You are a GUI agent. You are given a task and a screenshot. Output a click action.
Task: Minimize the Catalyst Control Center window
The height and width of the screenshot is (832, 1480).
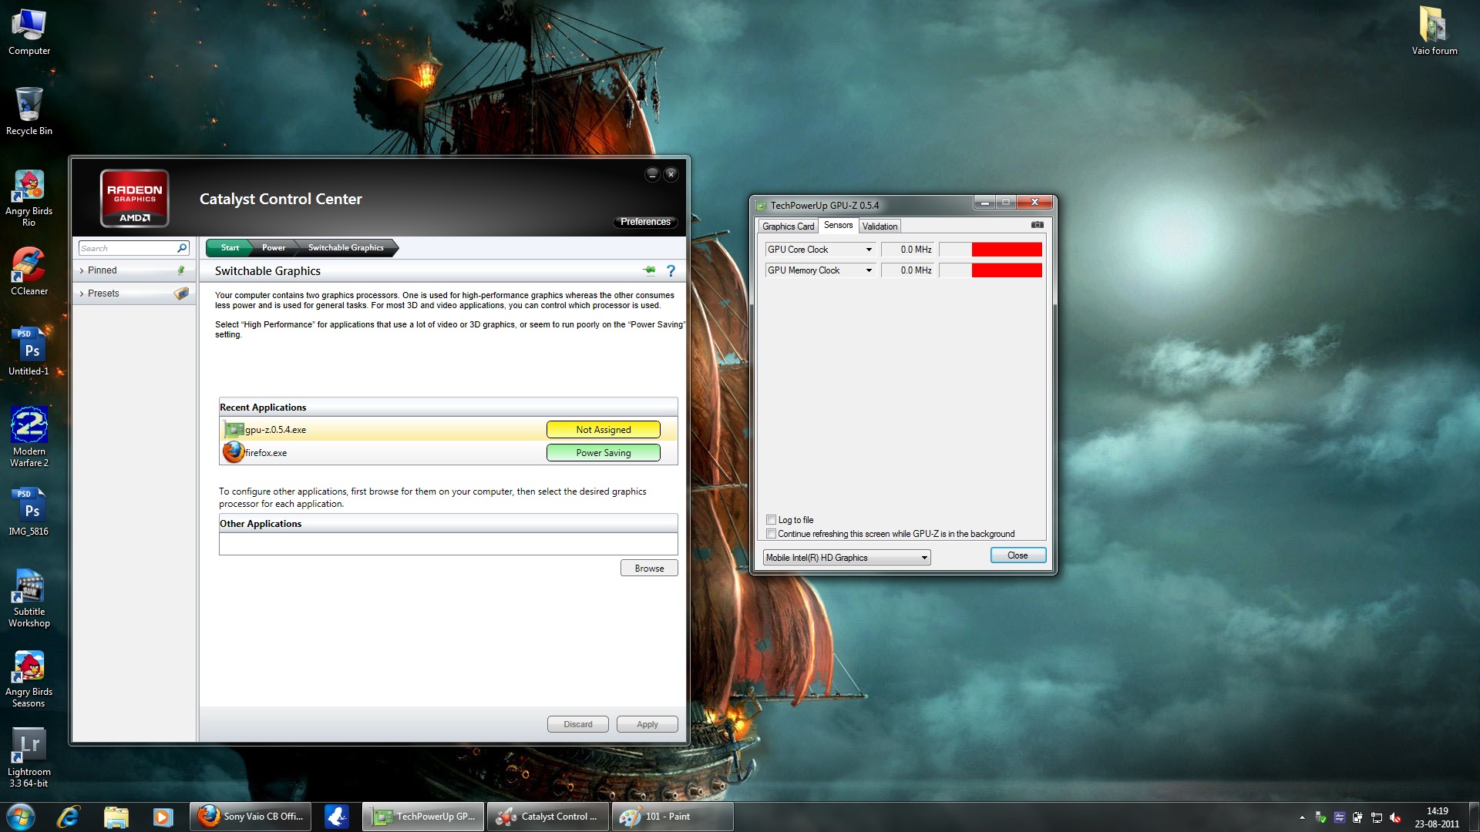(x=652, y=174)
